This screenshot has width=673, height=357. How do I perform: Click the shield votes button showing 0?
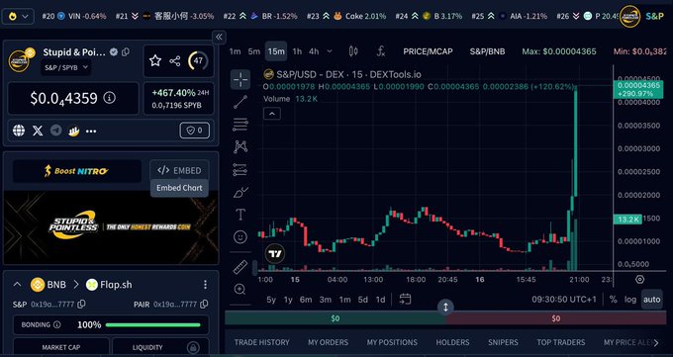coord(194,131)
